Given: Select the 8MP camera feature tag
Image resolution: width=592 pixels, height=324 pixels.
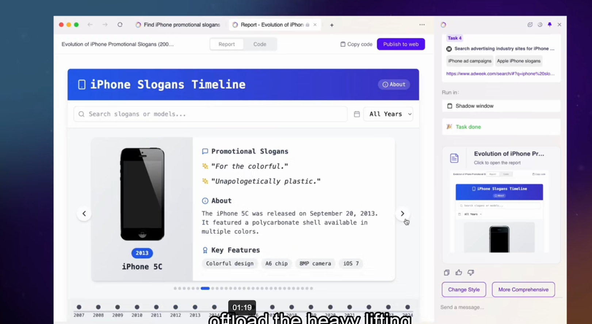Looking at the screenshot, I should pos(315,264).
